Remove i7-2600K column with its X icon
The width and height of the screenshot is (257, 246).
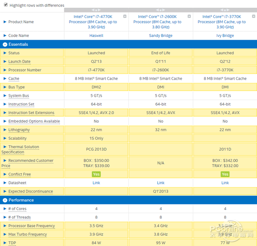[x=189, y=16]
